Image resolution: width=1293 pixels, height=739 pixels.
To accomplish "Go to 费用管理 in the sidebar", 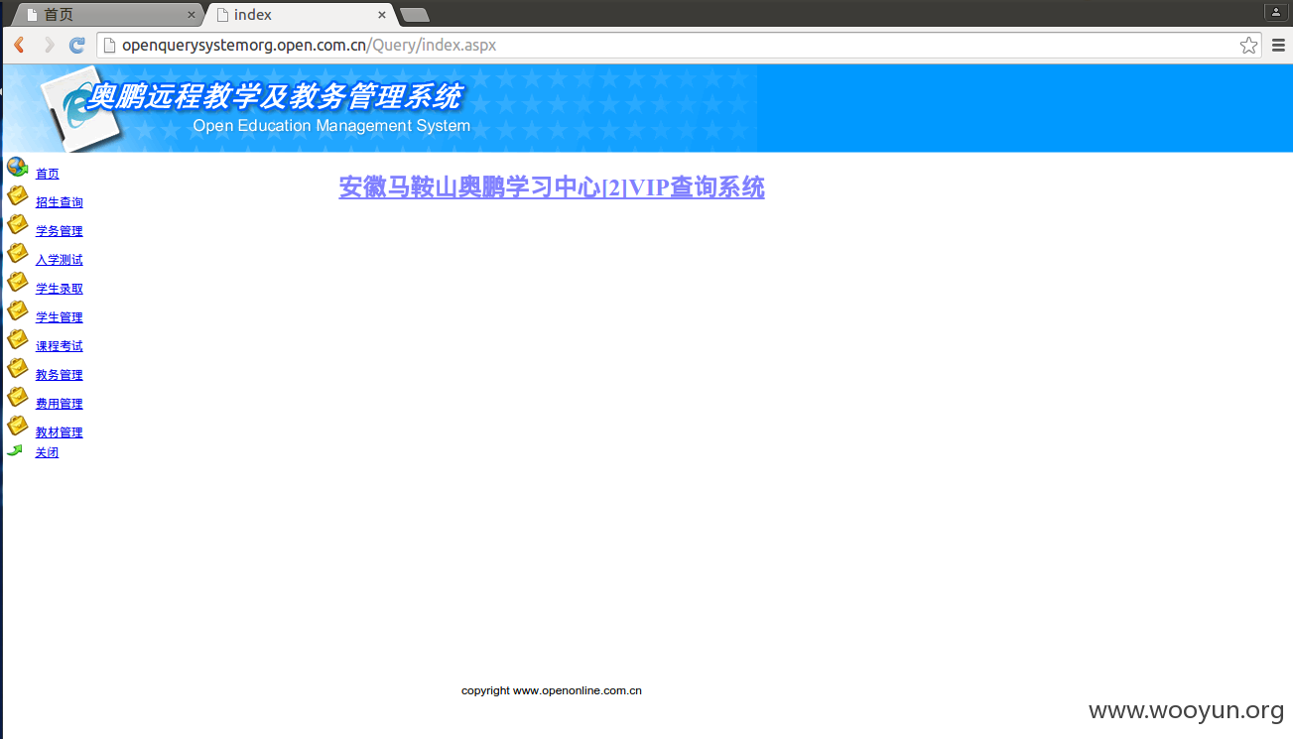I will 60,404.
